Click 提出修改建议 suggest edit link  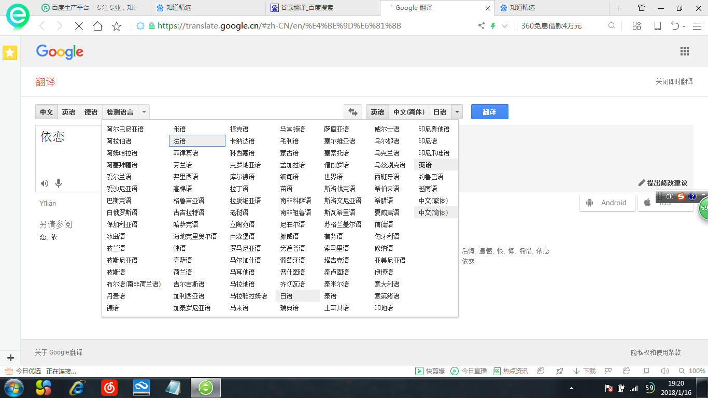click(663, 183)
